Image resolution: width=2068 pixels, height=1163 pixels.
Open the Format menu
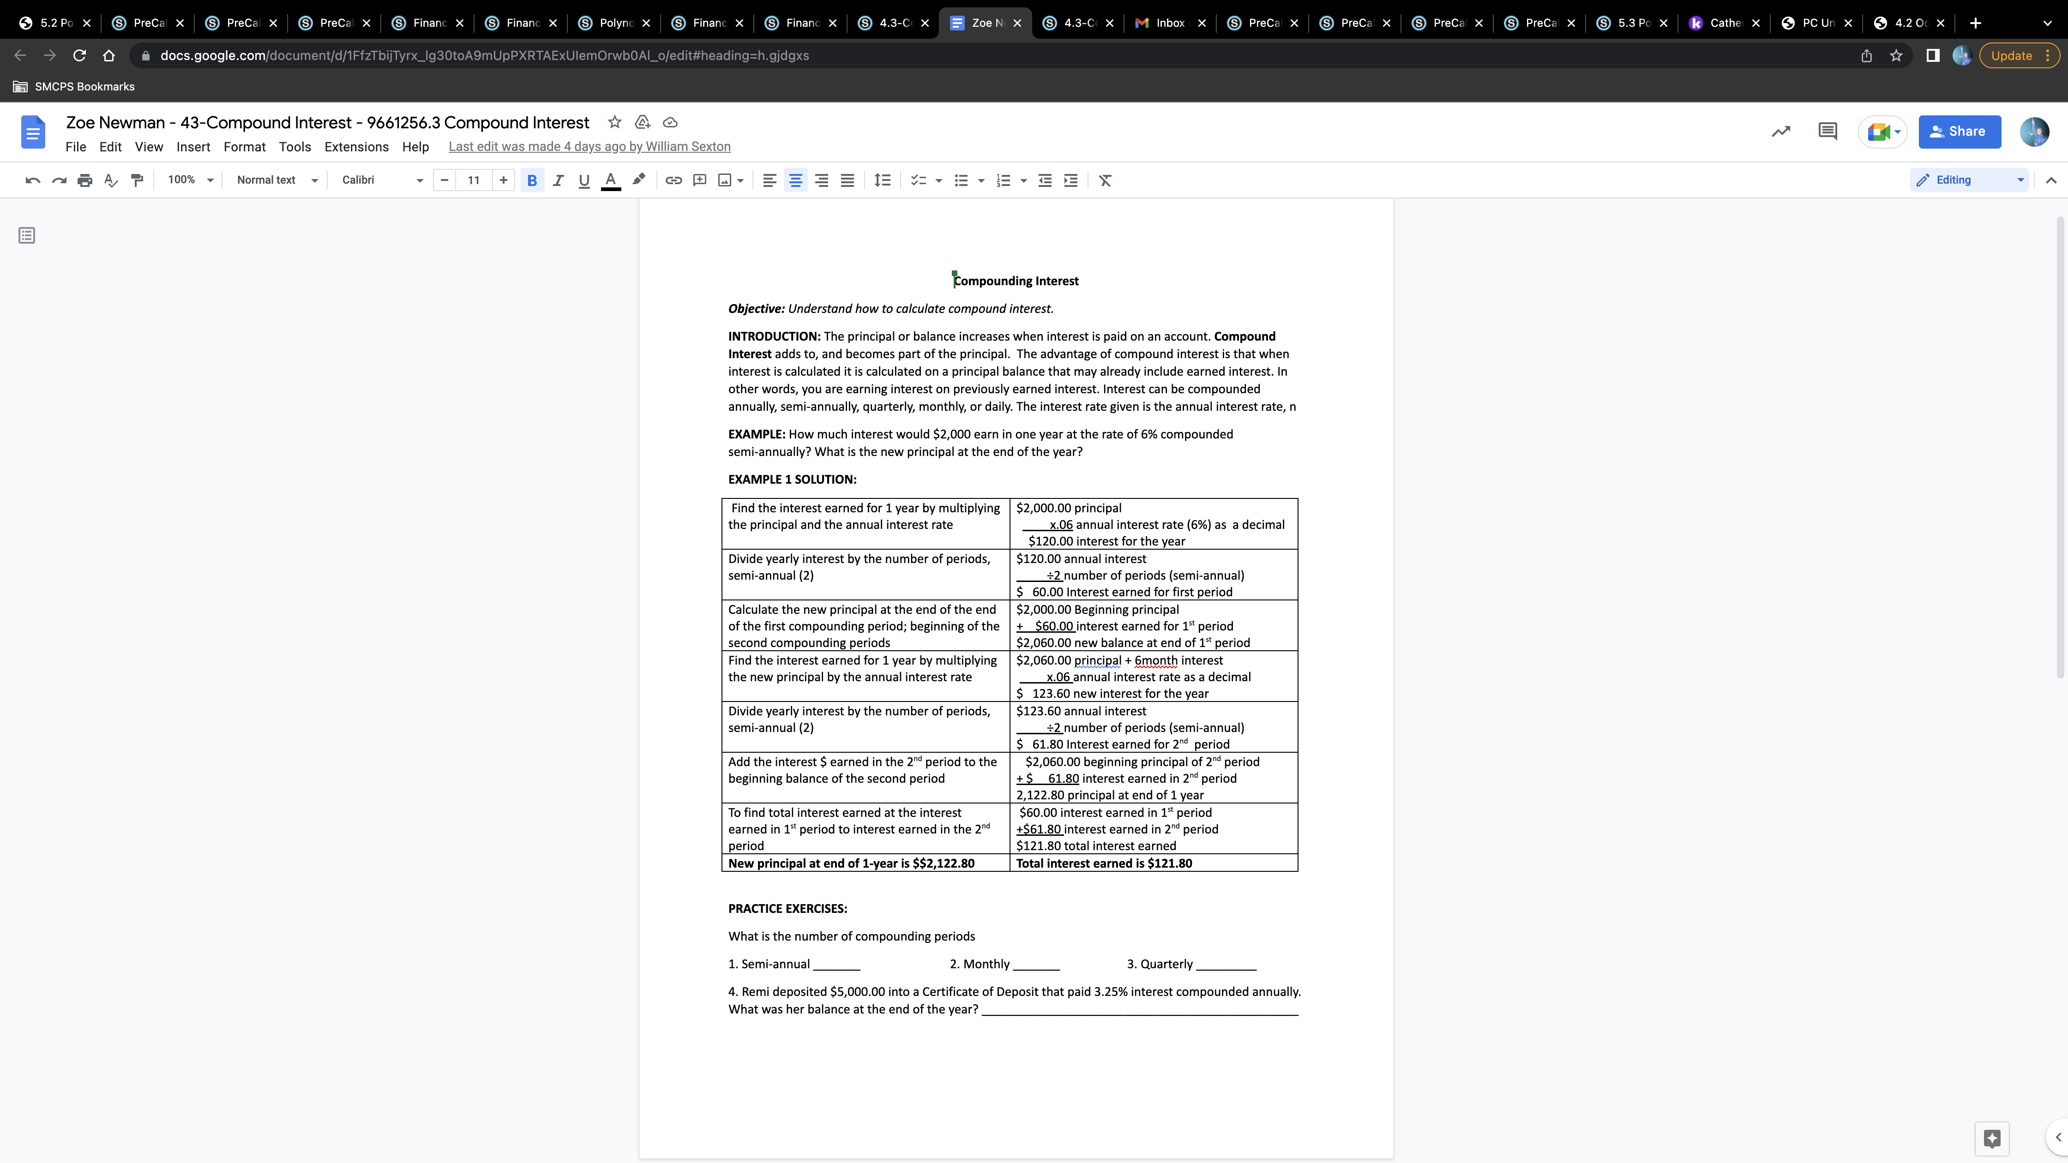tap(244, 146)
